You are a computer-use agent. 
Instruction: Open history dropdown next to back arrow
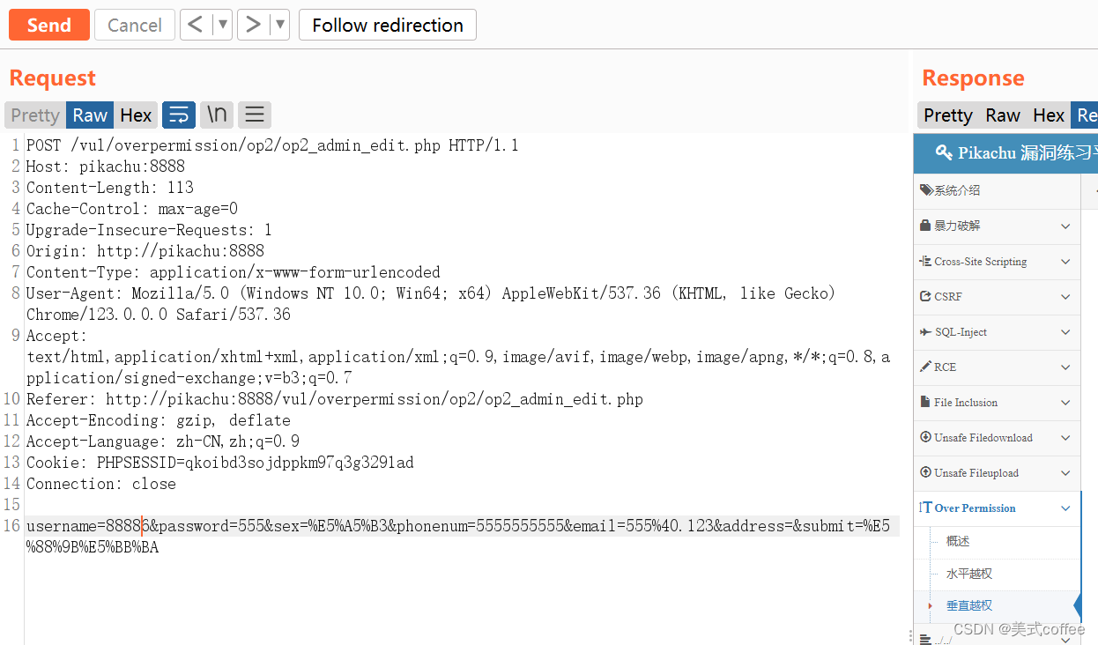[x=223, y=25]
